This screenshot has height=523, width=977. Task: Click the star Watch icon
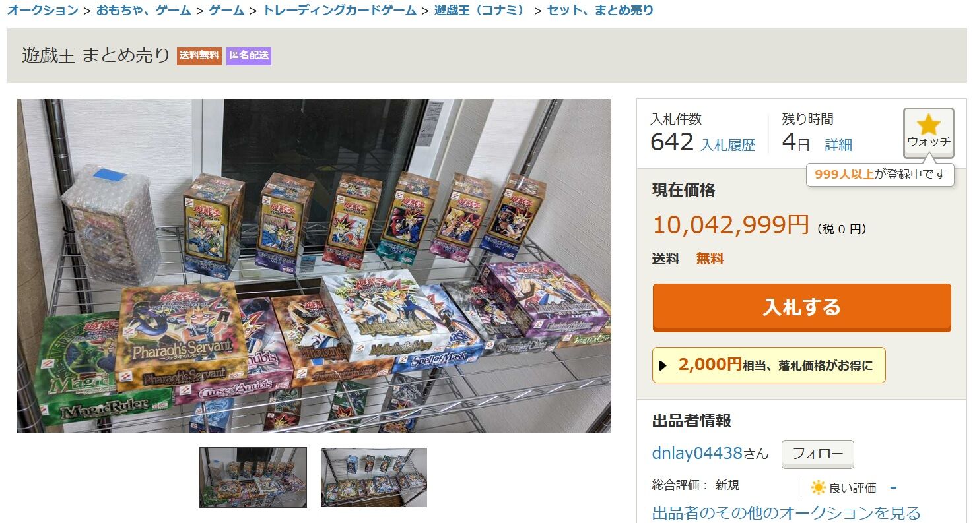coord(928,125)
